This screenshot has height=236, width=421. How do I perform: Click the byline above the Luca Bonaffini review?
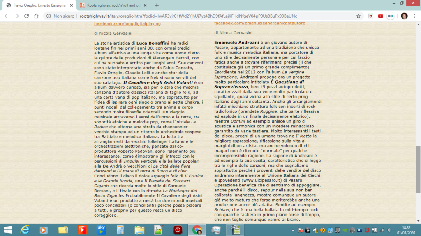click(113, 34)
